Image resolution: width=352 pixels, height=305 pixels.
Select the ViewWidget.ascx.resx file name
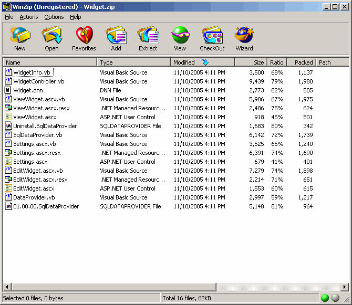click(42, 108)
